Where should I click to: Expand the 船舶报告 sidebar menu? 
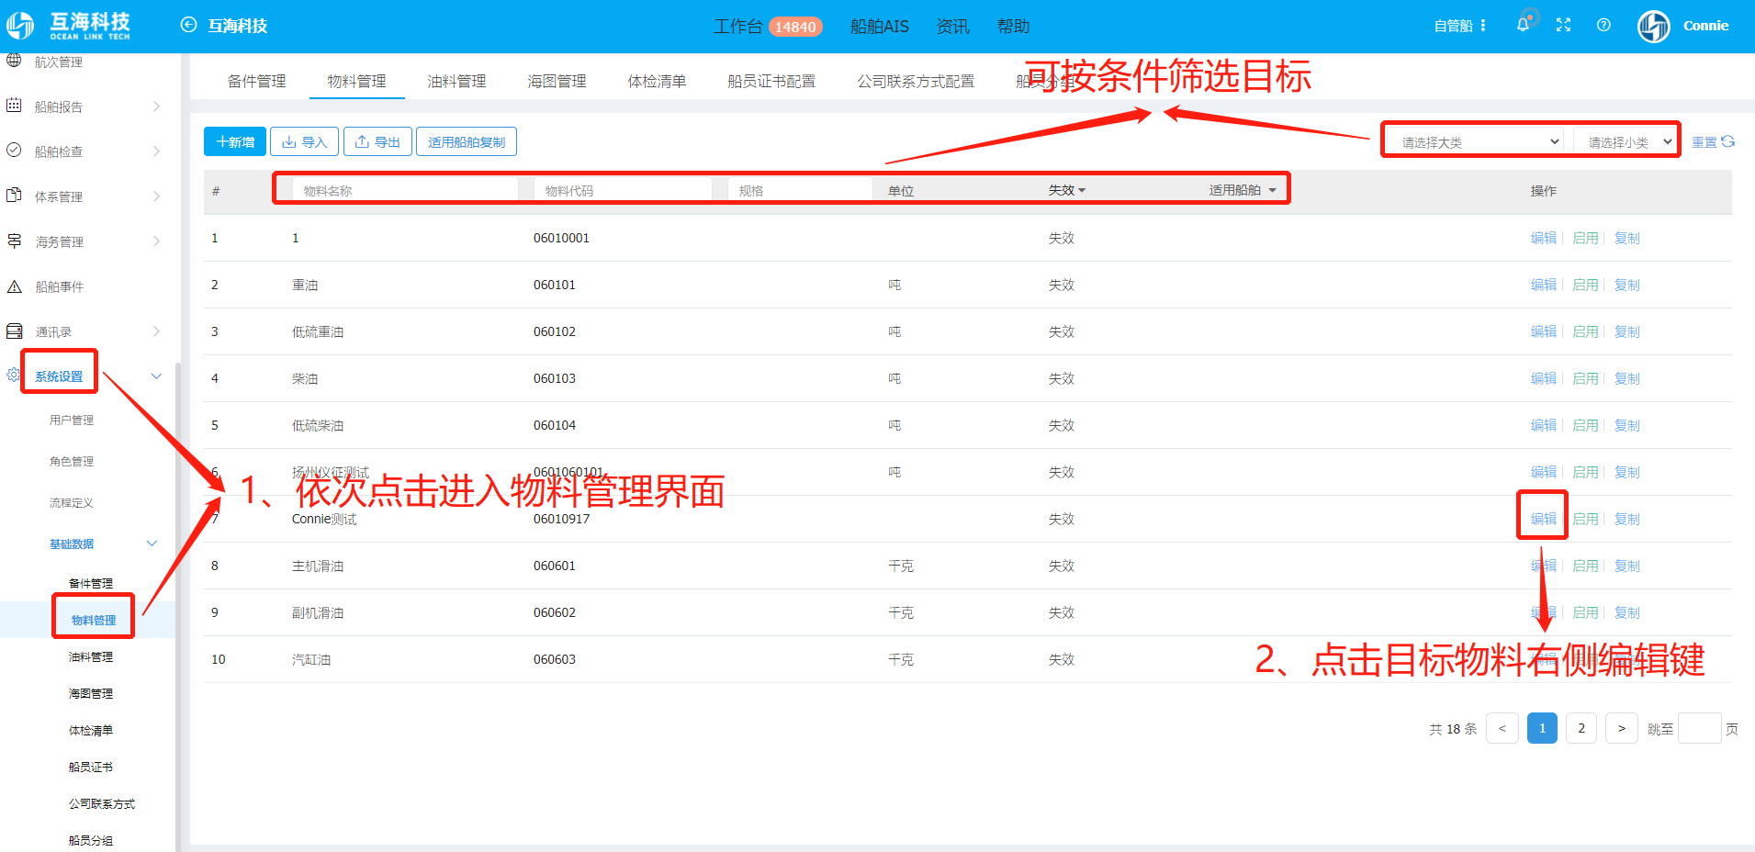(156, 106)
